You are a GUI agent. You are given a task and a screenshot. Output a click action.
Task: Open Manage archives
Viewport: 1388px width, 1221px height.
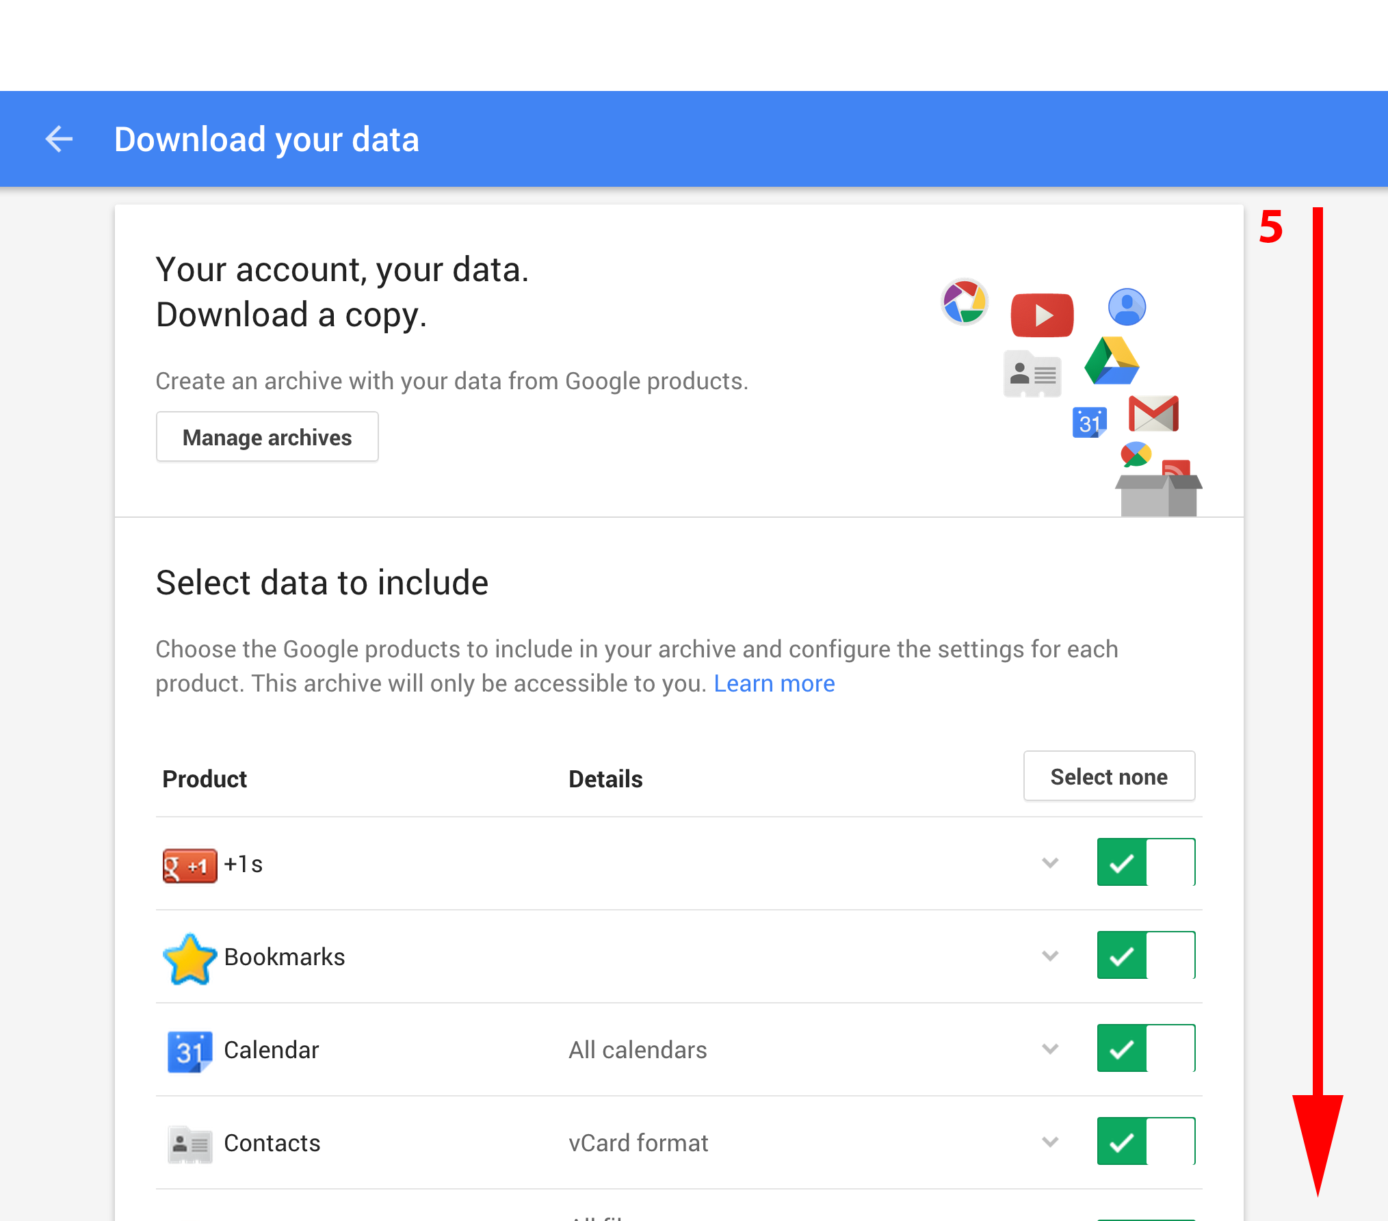tap(267, 436)
